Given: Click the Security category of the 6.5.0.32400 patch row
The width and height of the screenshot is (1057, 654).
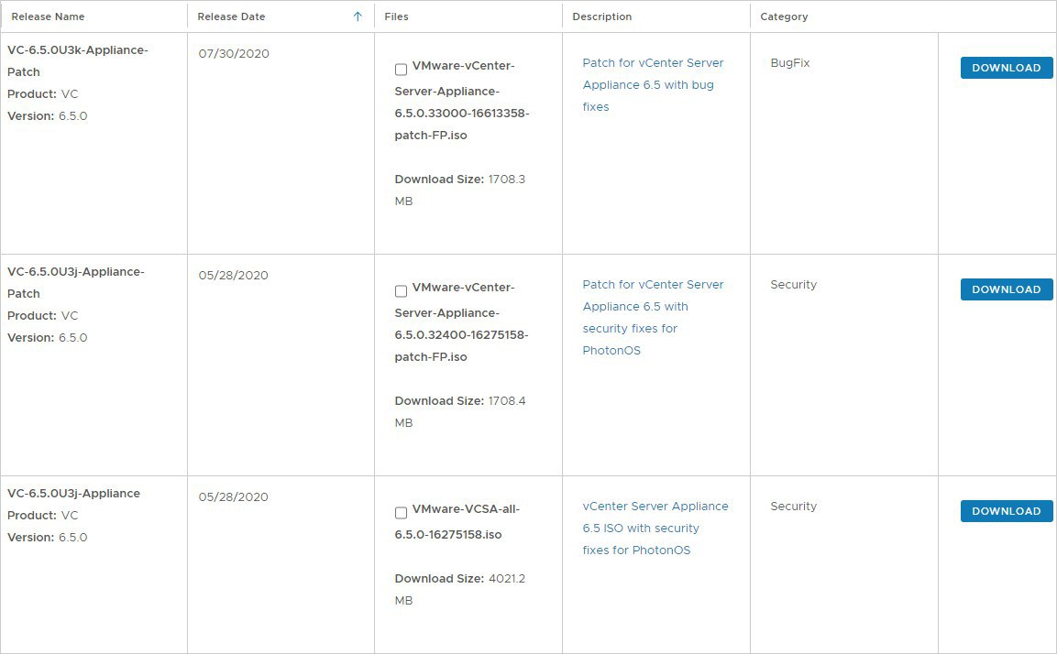Looking at the screenshot, I should (x=793, y=284).
